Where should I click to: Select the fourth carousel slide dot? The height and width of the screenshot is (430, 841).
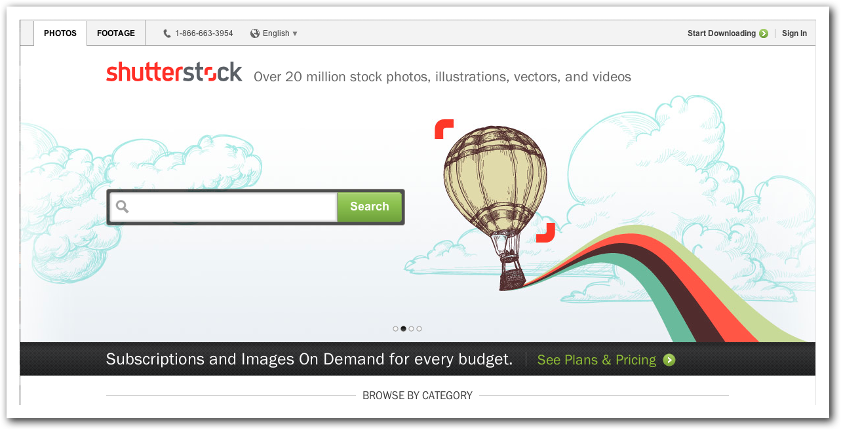click(x=419, y=329)
